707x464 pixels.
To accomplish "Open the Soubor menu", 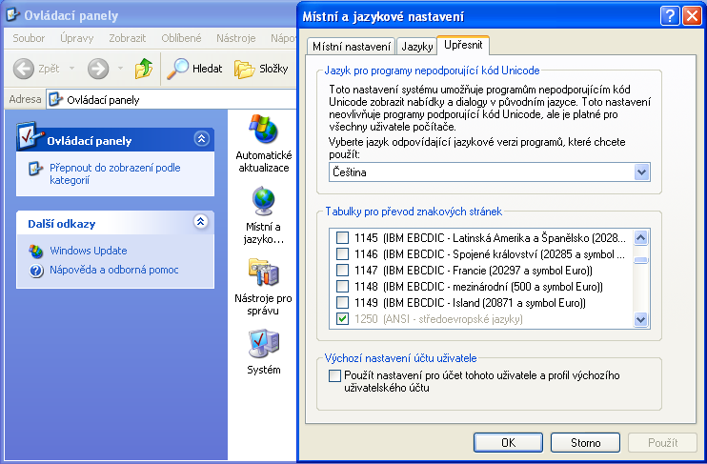I will click(x=29, y=38).
